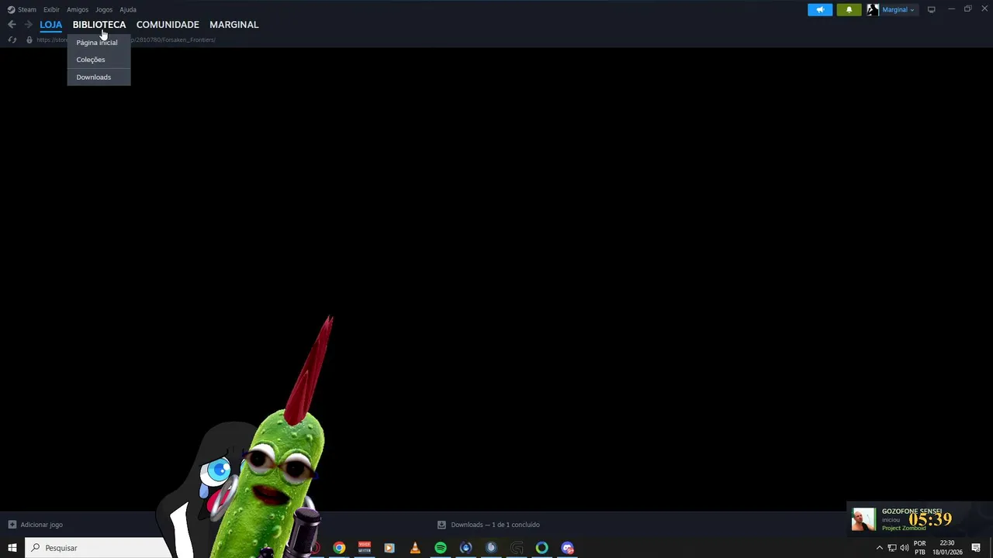Click the volume speaker tray icon
This screenshot has width=993, height=558.
(x=905, y=548)
